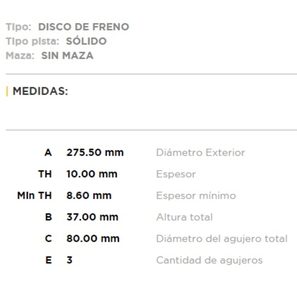Click the Espesor label
The height and width of the screenshot is (297, 297).
pos(176,174)
